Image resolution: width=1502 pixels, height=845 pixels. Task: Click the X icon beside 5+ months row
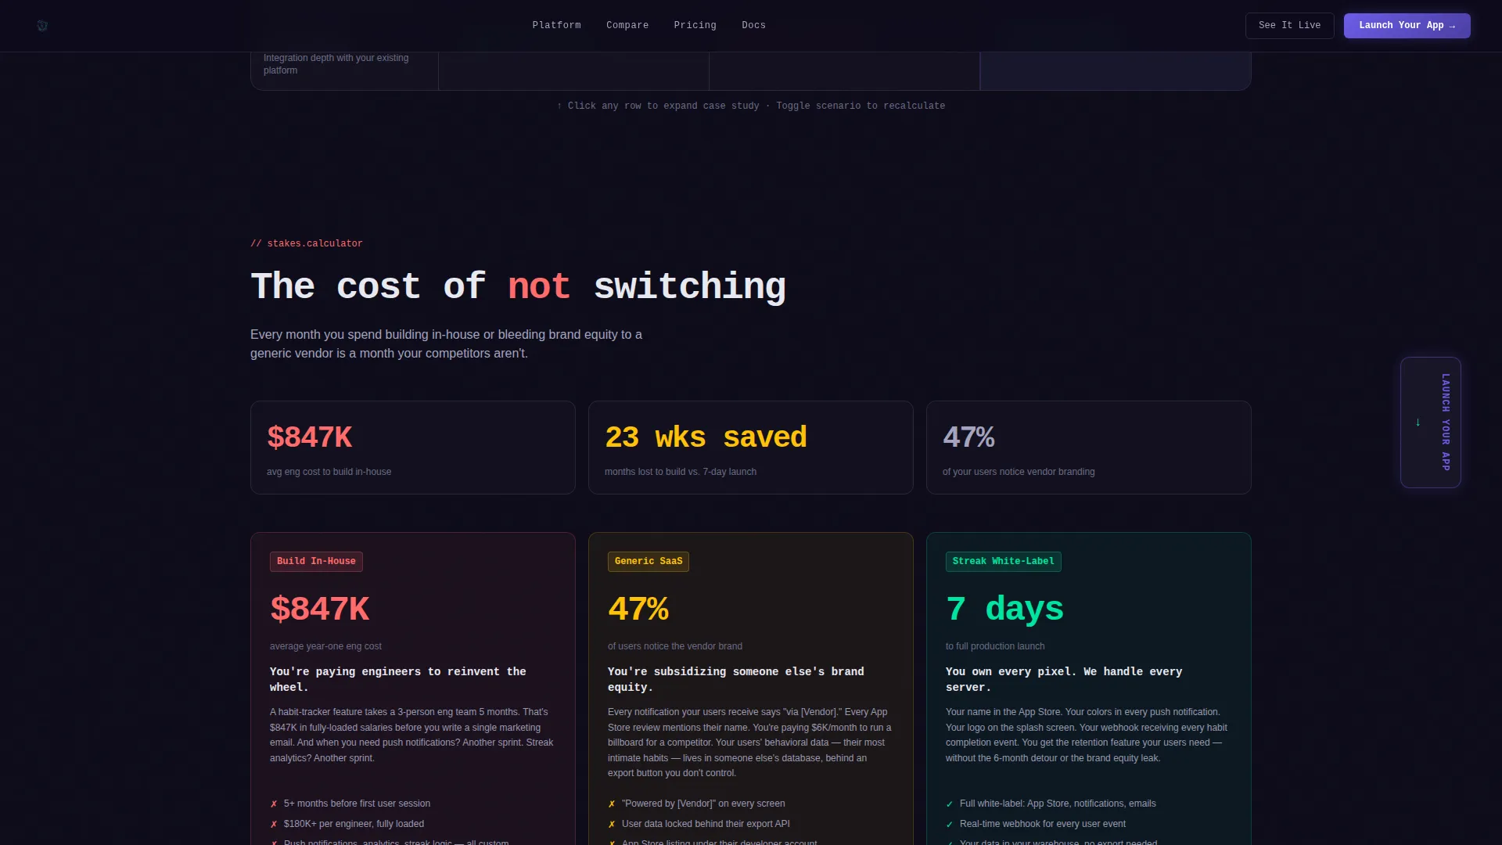(x=274, y=804)
